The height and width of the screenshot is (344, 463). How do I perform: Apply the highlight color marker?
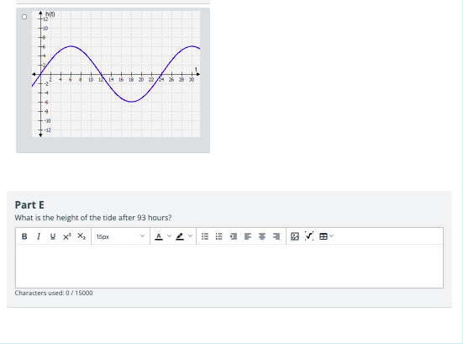coord(180,236)
